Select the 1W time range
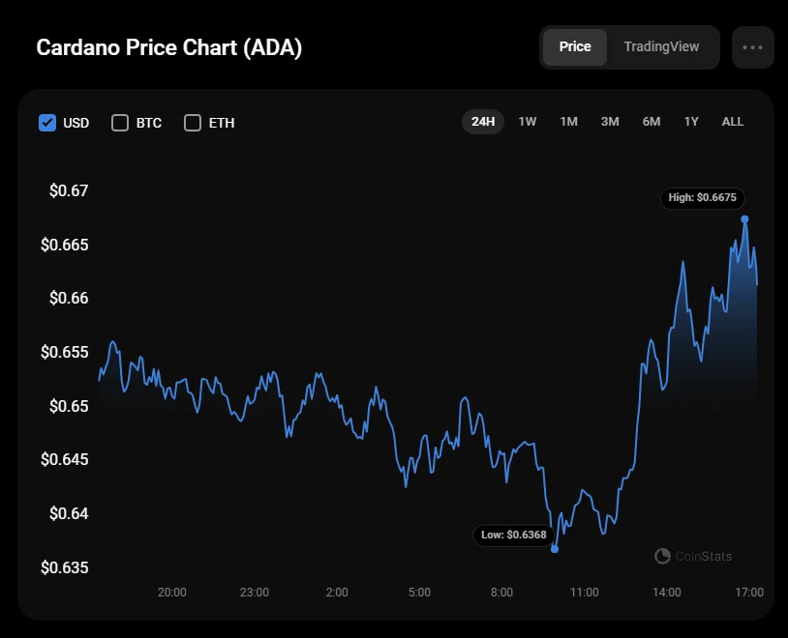788x638 pixels. 527,122
